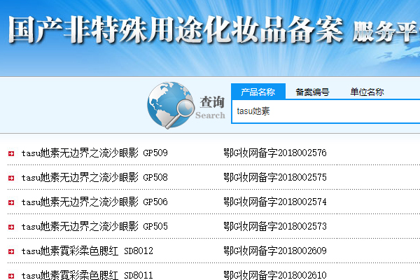The height and width of the screenshot is (280, 420).
Task: Click the globe magnifier search icon
Action: (x=171, y=105)
